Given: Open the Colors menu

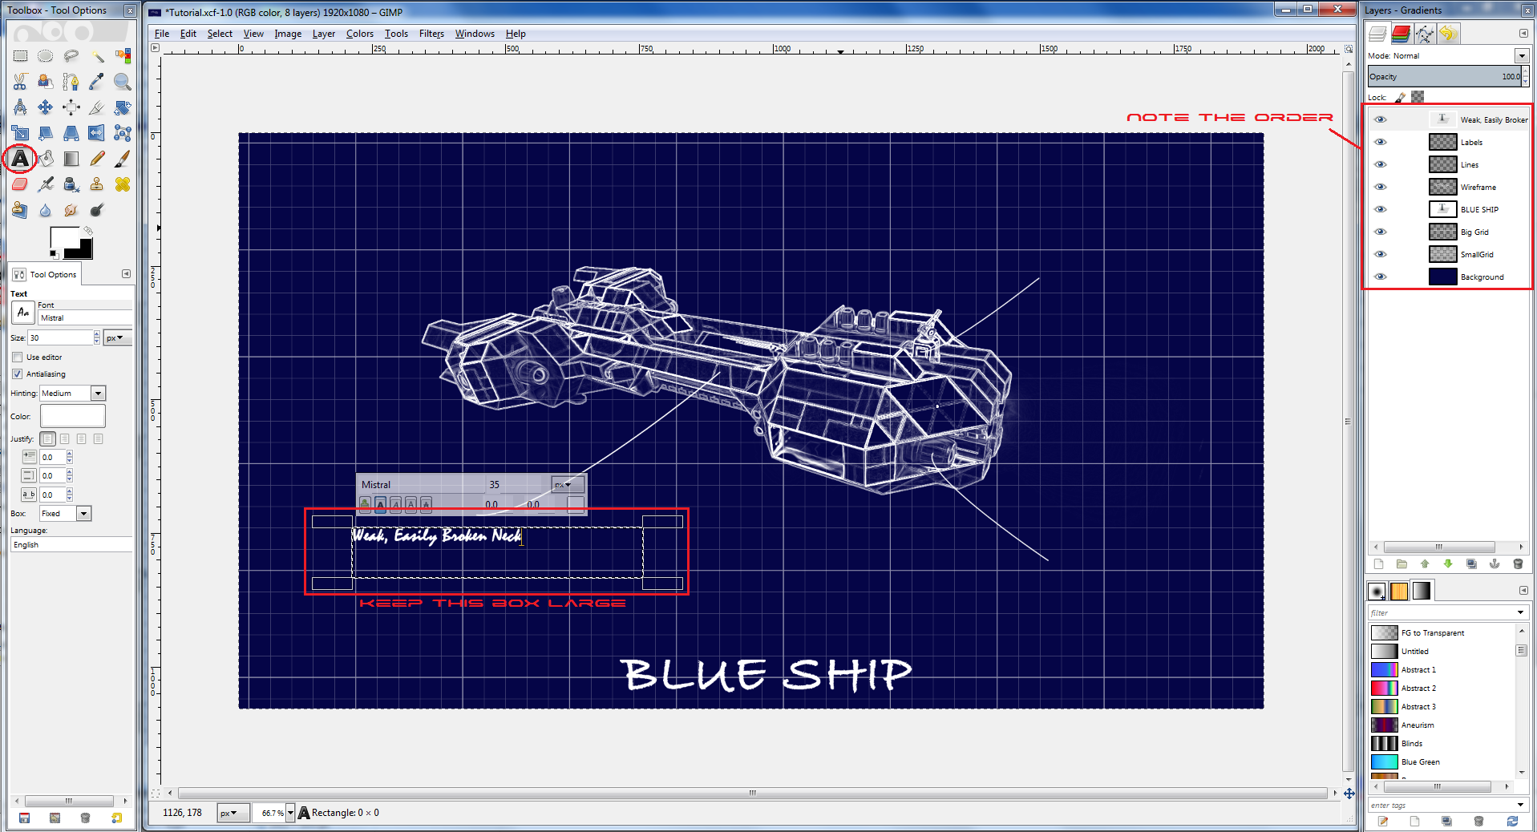Looking at the screenshot, I should coord(359,34).
